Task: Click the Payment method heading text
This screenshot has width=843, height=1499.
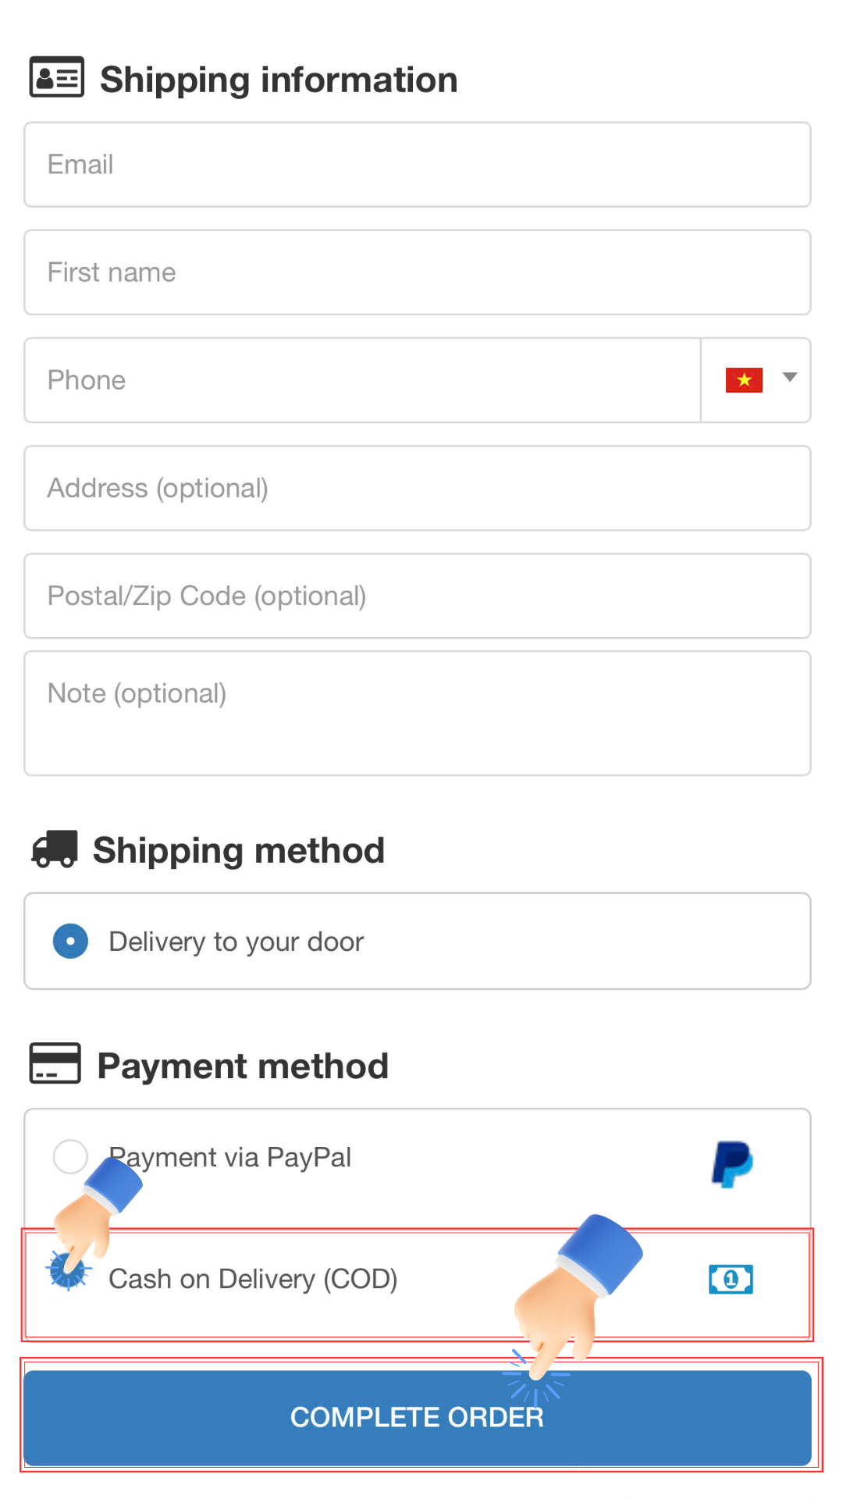Action: tap(243, 1066)
